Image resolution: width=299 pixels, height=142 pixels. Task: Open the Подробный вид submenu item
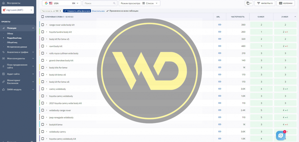[x=14, y=38]
